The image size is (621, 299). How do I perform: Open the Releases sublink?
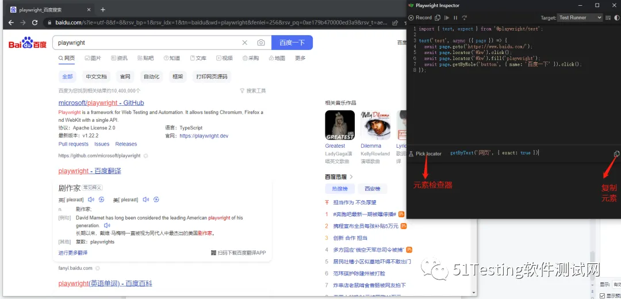(126, 144)
